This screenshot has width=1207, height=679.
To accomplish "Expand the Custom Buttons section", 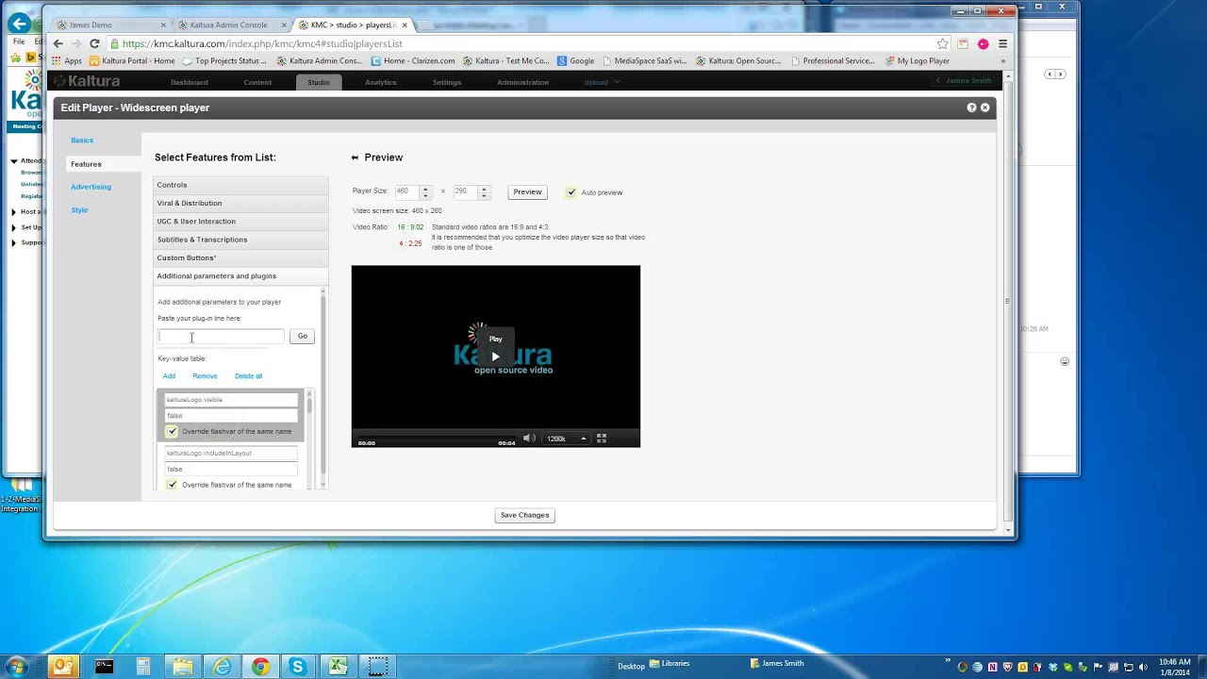I will click(x=240, y=257).
